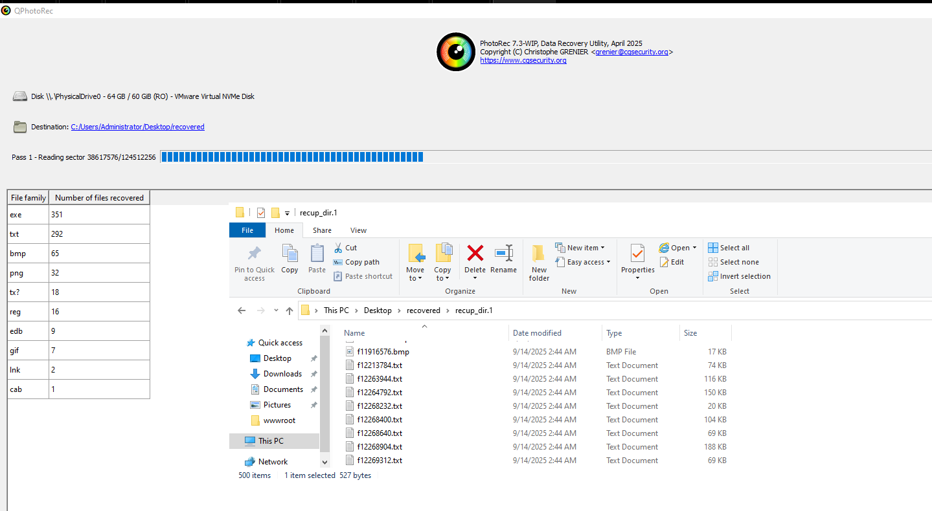Click Pin to Quick access icon

[x=255, y=254]
